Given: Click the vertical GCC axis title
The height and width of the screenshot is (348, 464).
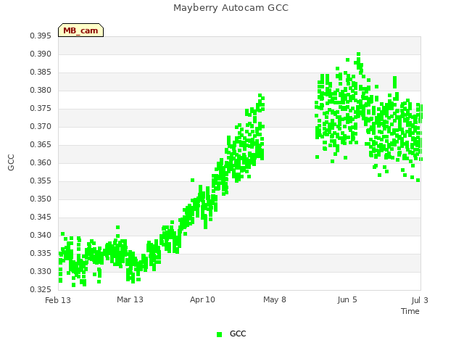Looking at the screenshot, I should tap(11, 162).
